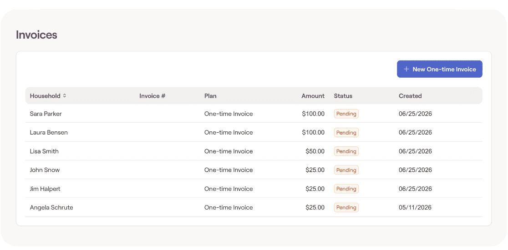Click Lisa Smith's $50.00 amount

tap(315, 151)
